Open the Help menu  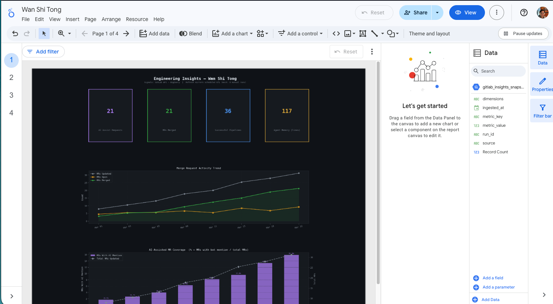pyautogui.click(x=159, y=19)
